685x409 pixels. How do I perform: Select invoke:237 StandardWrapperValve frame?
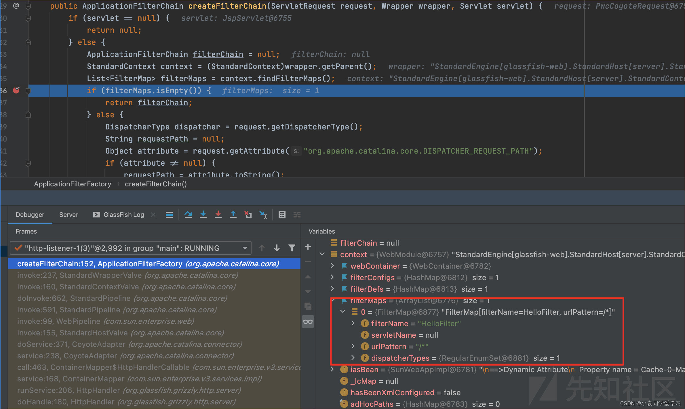(x=154, y=275)
